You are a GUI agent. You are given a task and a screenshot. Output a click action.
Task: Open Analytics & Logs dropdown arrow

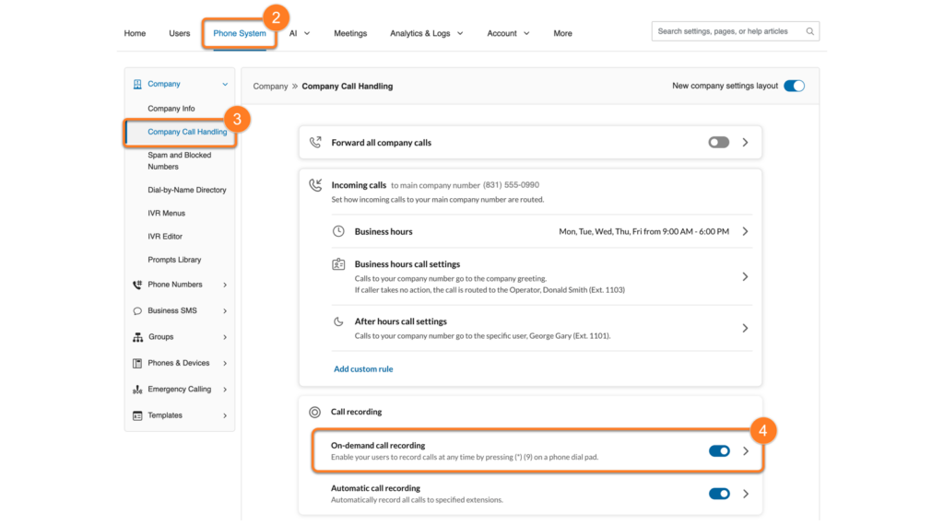coord(460,34)
